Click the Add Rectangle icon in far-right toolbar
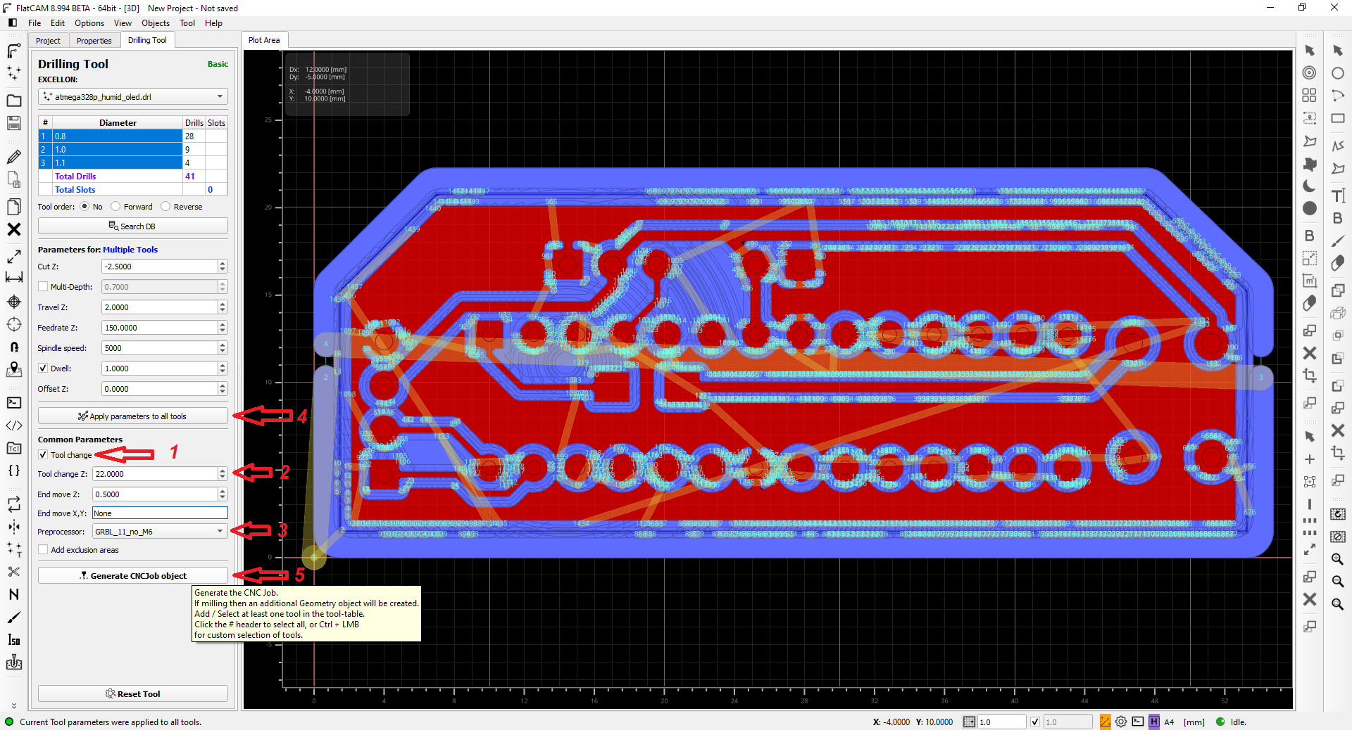This screenshot has width=1352, height=730. coord(1338,118)
